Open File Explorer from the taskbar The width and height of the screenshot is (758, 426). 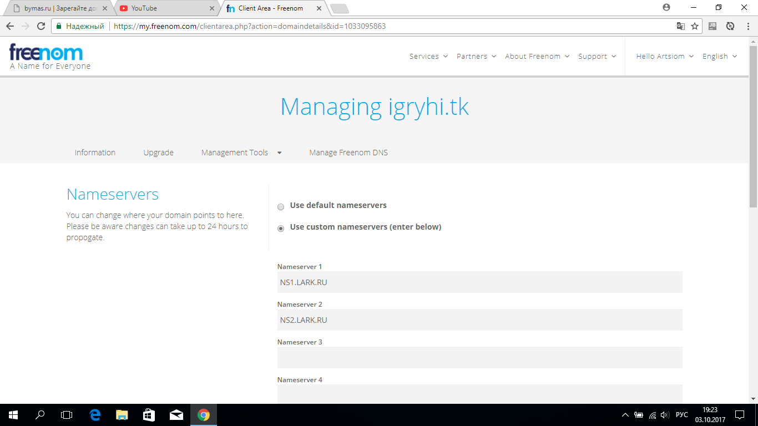[x=122, y=414]
